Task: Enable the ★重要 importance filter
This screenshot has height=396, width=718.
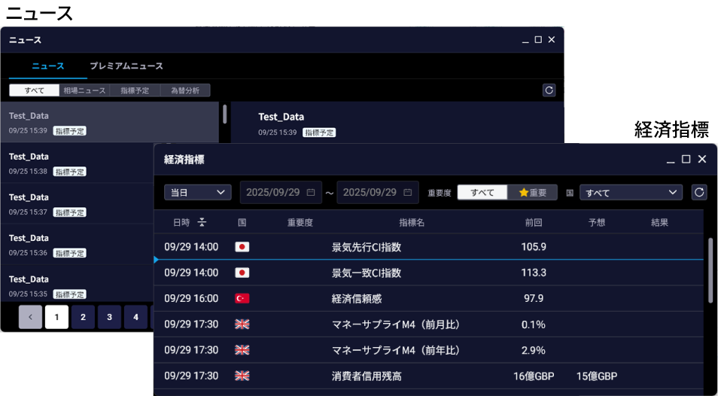Action: [532, 192]
